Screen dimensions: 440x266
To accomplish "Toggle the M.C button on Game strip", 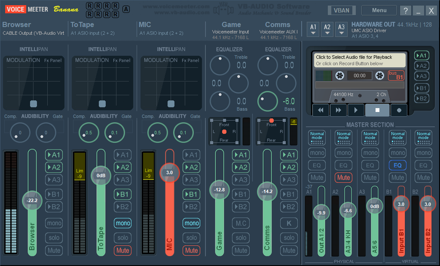I will coord(241,223).
